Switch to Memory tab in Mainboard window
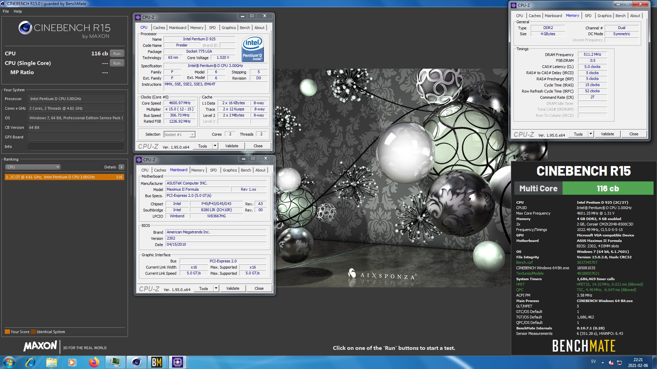 (x=198, y=170)
